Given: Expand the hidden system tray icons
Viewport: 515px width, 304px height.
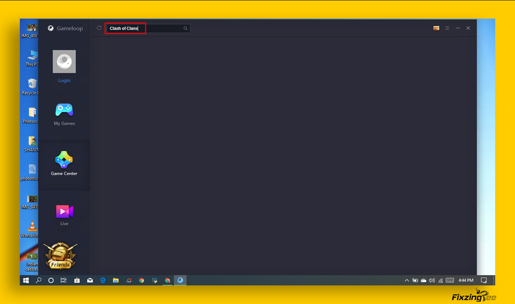Looking at the screenshot, I should (406, 280).
